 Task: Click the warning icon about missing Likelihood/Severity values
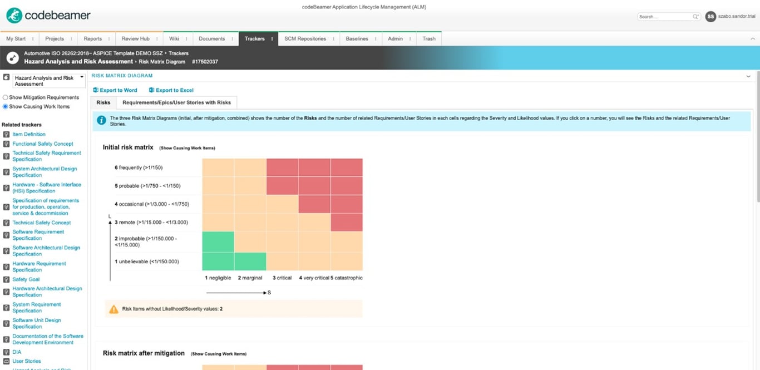(x=114, y=308)
